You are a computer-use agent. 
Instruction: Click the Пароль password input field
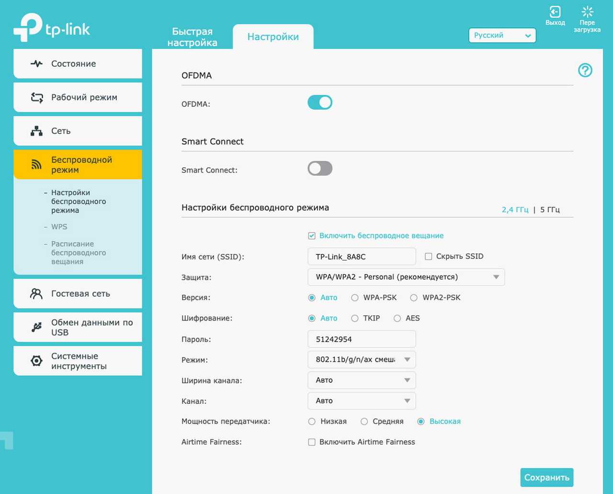362,339
